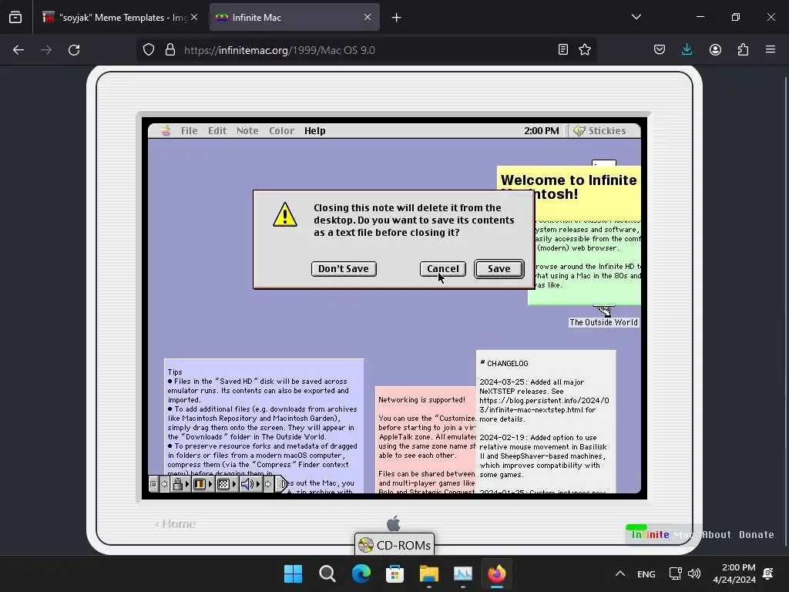789x592 pixels.
Task: Open the Donate link
Action: pos(757,535)
